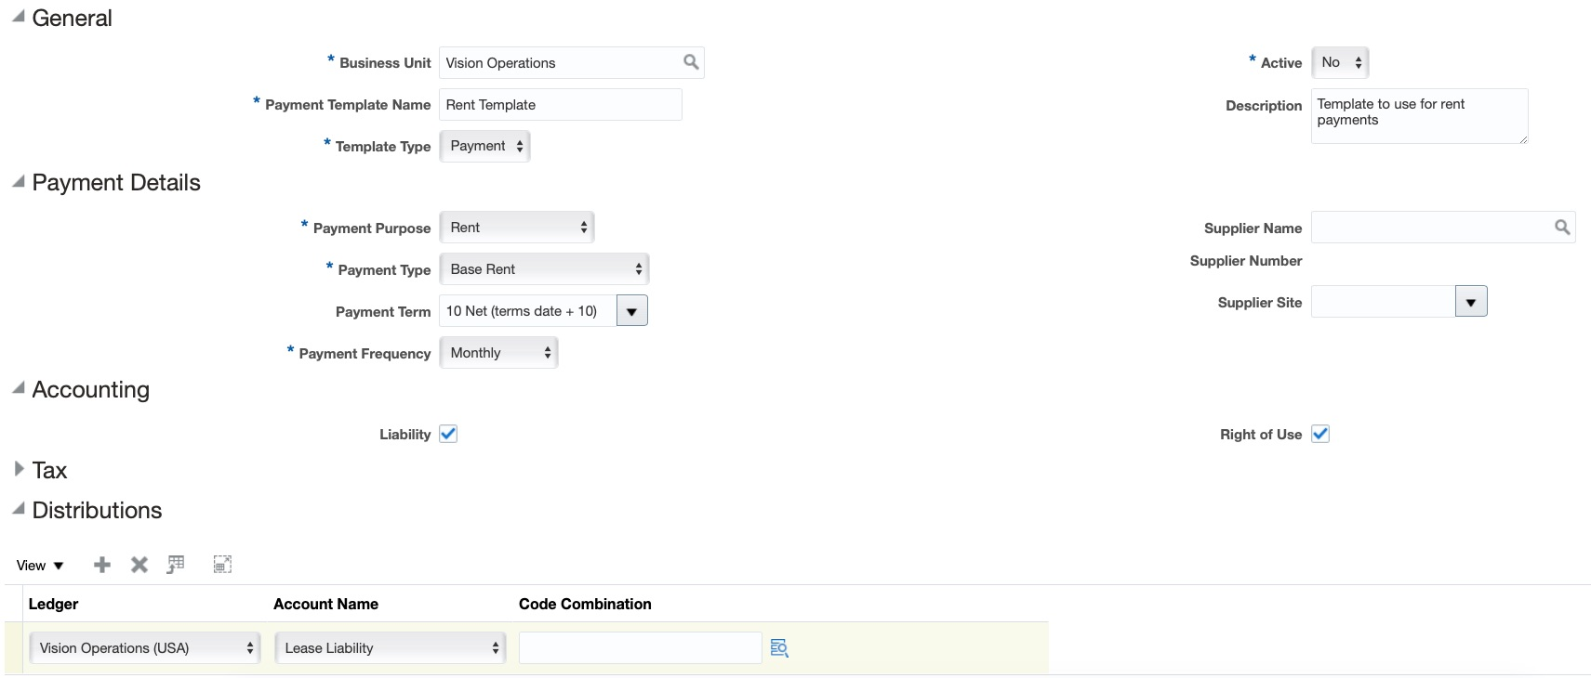The image size is (1591, 678).
Task: Open the Supplier Site dropdown arrow
Action: click(x=1471, y=302)
